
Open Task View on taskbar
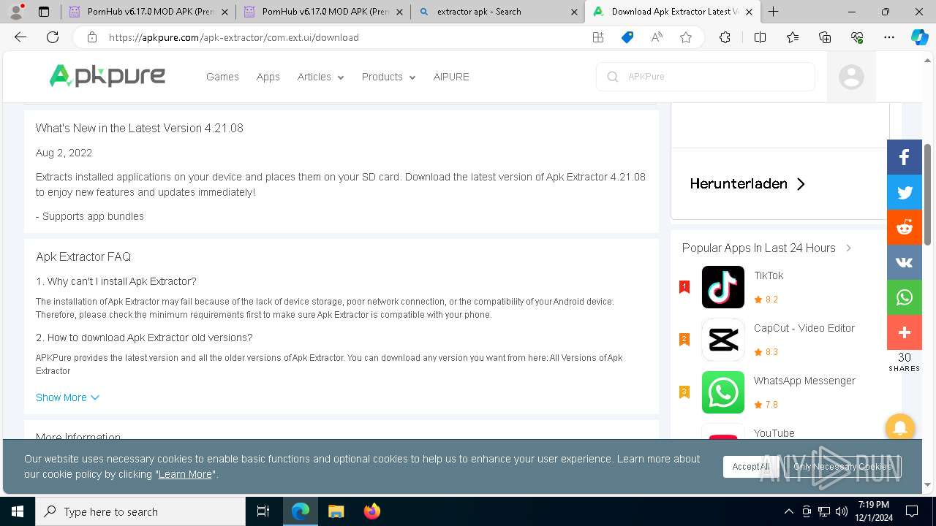coord(263,511)
